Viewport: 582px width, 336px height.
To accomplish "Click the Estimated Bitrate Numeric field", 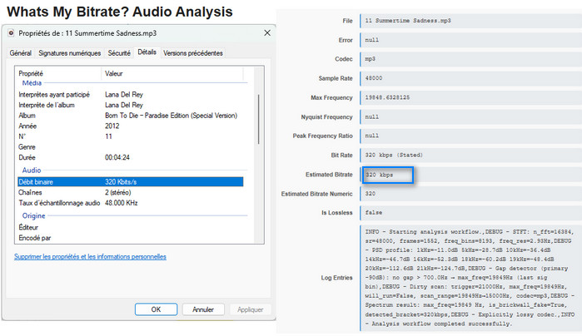I will point(470,194).
